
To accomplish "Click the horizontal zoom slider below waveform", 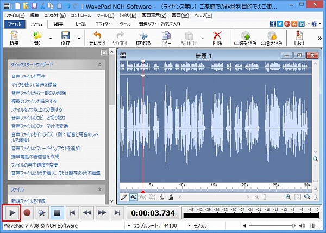I will coord(272,197).
